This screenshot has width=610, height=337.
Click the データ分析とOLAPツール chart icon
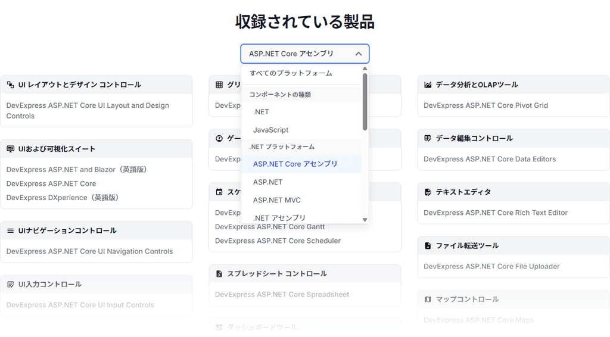point(428,85)
